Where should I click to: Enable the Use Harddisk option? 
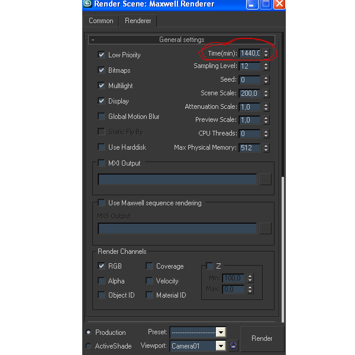pos(101,147)
